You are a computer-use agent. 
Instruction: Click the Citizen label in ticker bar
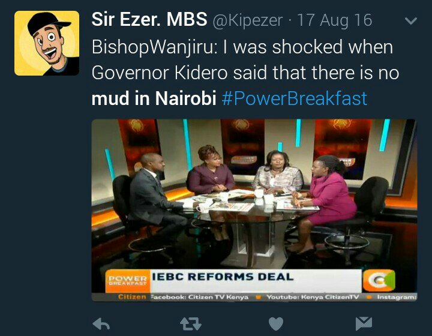tap(132, 297)
